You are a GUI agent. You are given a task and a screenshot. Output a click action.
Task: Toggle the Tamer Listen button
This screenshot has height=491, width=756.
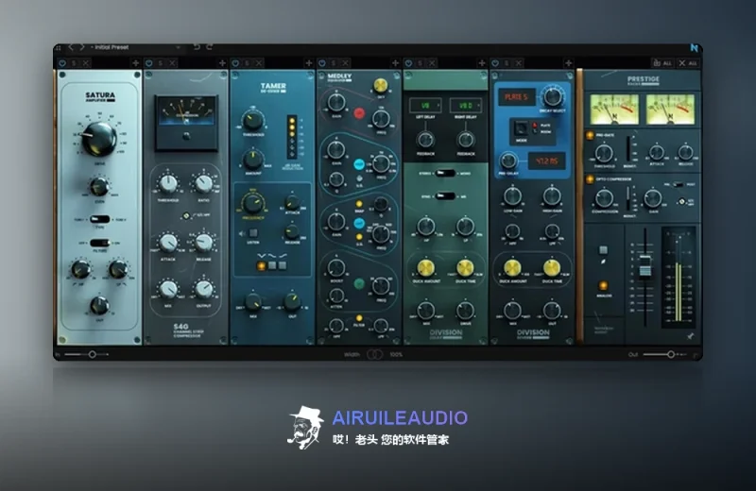252,233
